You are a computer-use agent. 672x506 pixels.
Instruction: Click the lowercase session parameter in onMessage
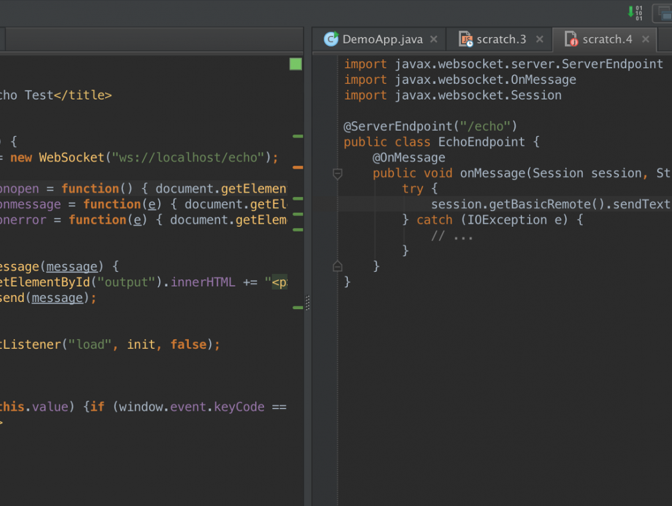click(x=616, y=173)
